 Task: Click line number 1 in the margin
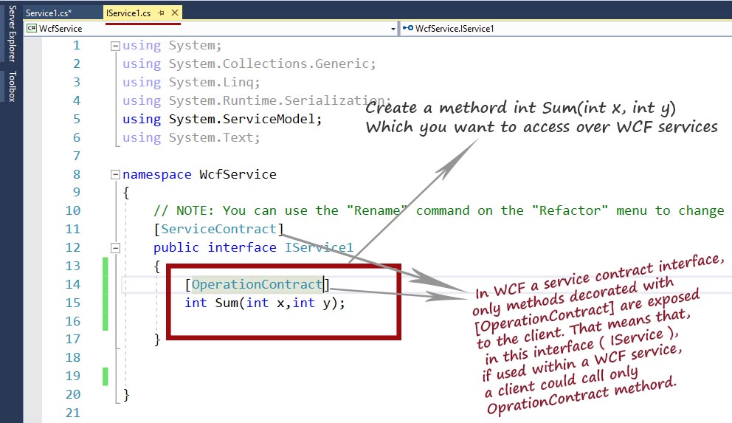pyautogui.click(x=77, y=45)
